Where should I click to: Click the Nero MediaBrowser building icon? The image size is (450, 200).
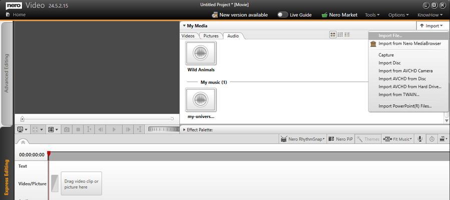coord(373,44)
